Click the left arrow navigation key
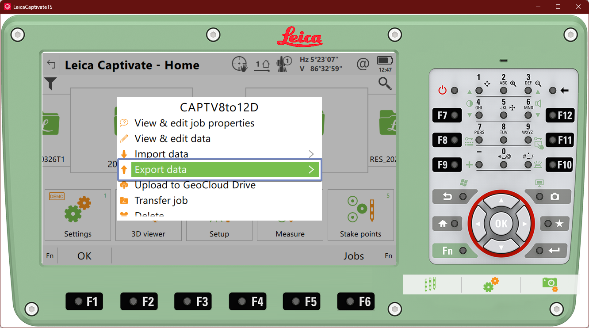Viewport: 589px width, 328px height. pyautogui.click(x=478, y=224)
